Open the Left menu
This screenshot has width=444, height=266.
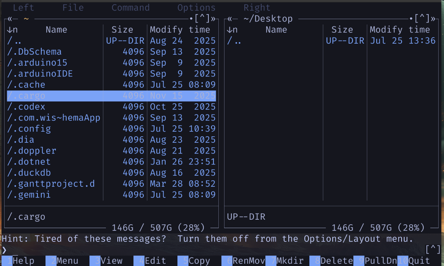pos(23,8)
